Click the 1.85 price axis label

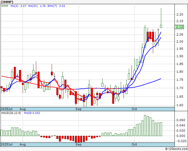(180, 64)
